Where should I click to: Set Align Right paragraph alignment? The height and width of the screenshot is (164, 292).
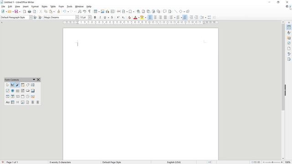pos(160,17)
